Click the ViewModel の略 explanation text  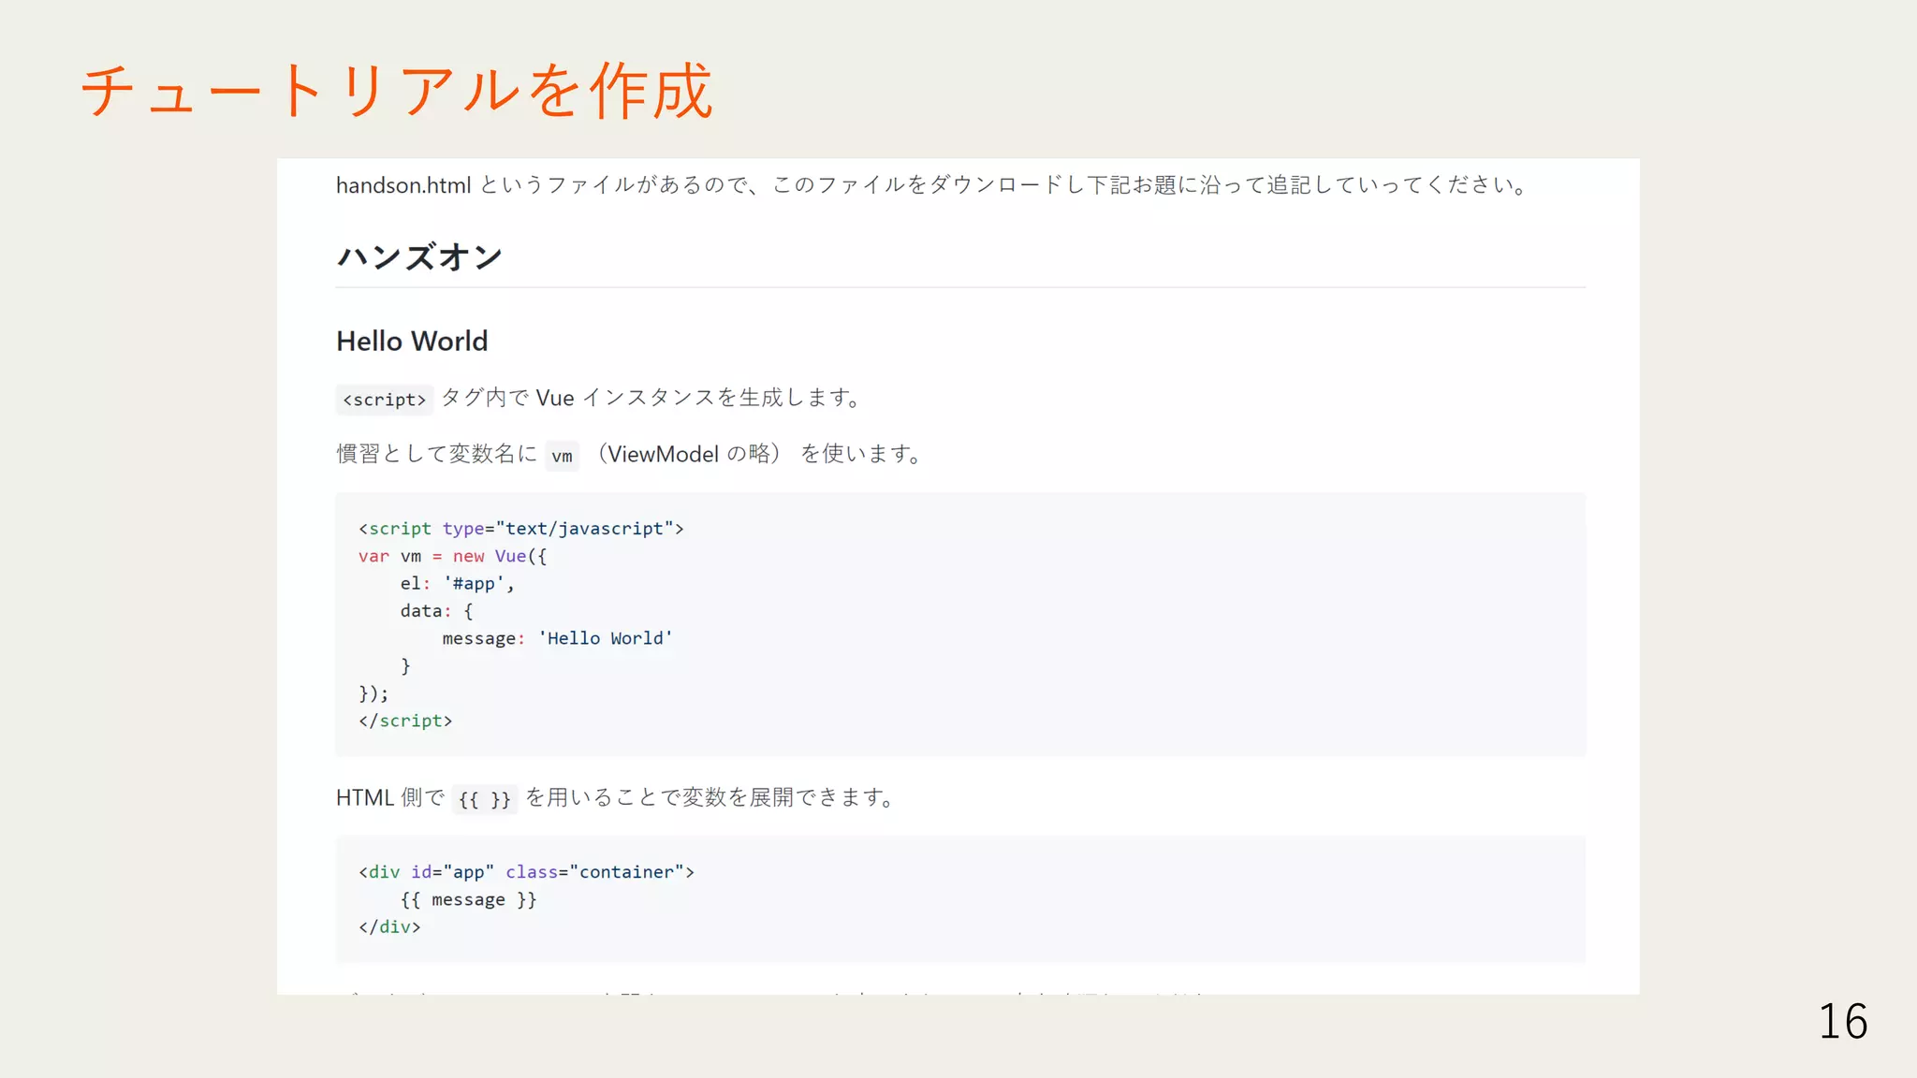point(689,454)
